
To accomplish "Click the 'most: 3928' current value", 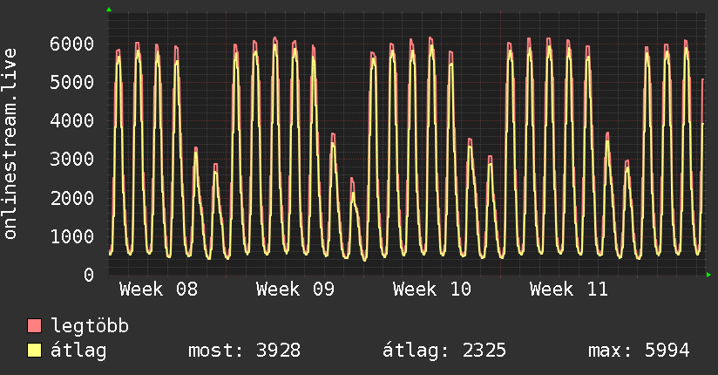I will (244, 351).
